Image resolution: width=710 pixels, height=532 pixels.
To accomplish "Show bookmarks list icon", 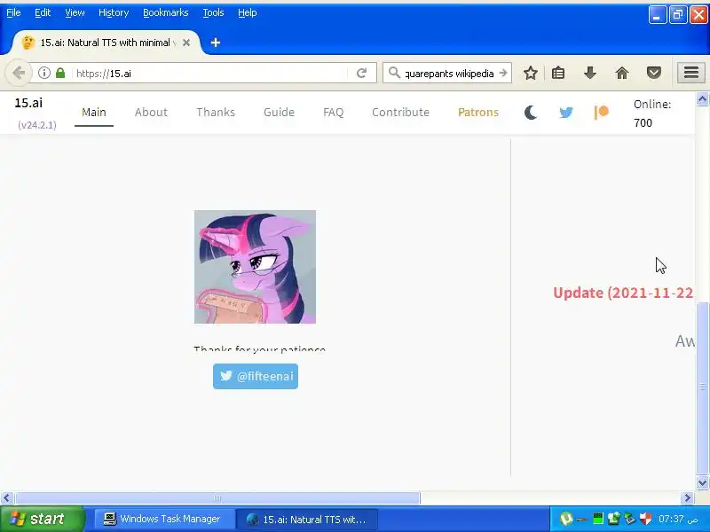I will [x=558, y=73].
